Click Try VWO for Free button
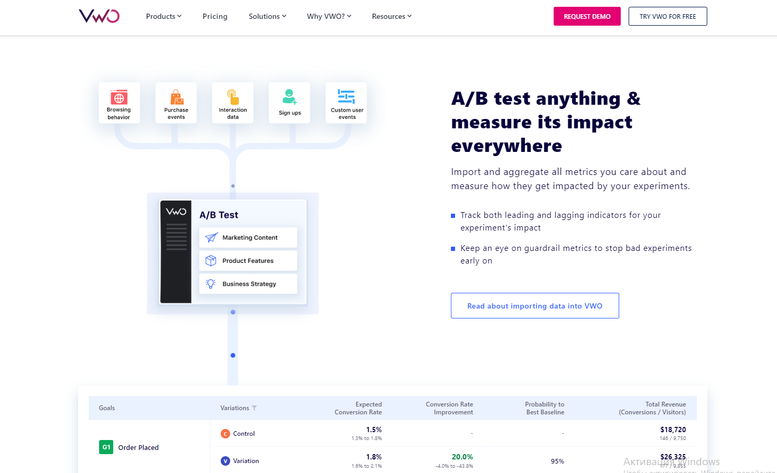This screenshot has height=473, width=777. 668,16
